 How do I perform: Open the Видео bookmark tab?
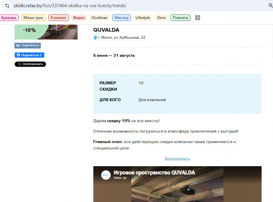pos(79,18)
